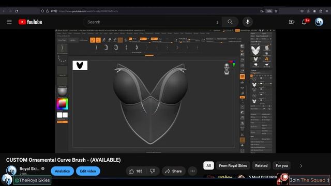Select the For you chip
331x186 pixels.
point(281,165)
